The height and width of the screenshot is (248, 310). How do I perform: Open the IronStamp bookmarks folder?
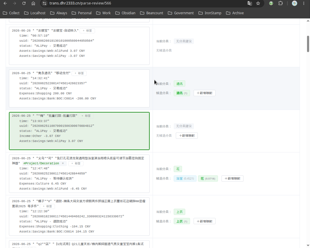tap(210, 13)
